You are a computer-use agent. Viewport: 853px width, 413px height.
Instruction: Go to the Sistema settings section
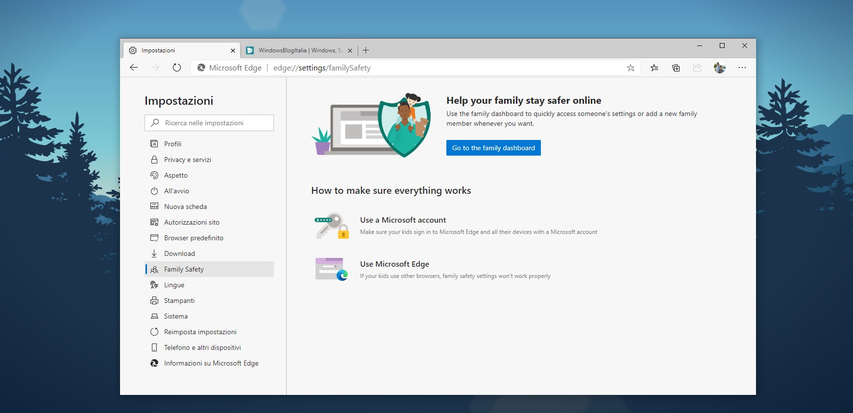pyautogui.click(x=209, y=316)
